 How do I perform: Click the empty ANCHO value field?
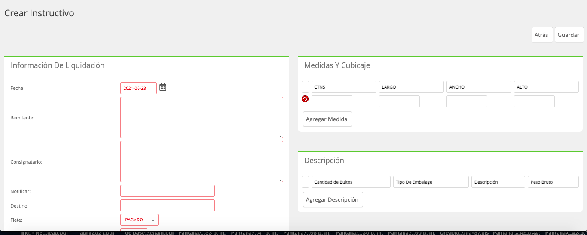[467, 101]
